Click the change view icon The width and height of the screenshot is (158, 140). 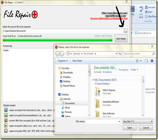(x=137, y=61)
